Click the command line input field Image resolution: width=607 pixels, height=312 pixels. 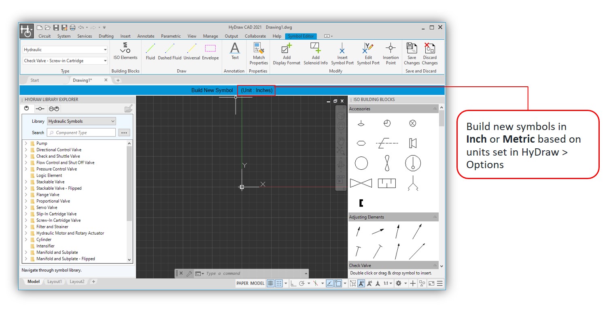pyautogui.click(x=255, y=274)
